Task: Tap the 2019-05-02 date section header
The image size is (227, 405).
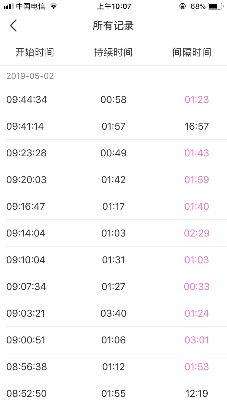Action: click(30, 76)
